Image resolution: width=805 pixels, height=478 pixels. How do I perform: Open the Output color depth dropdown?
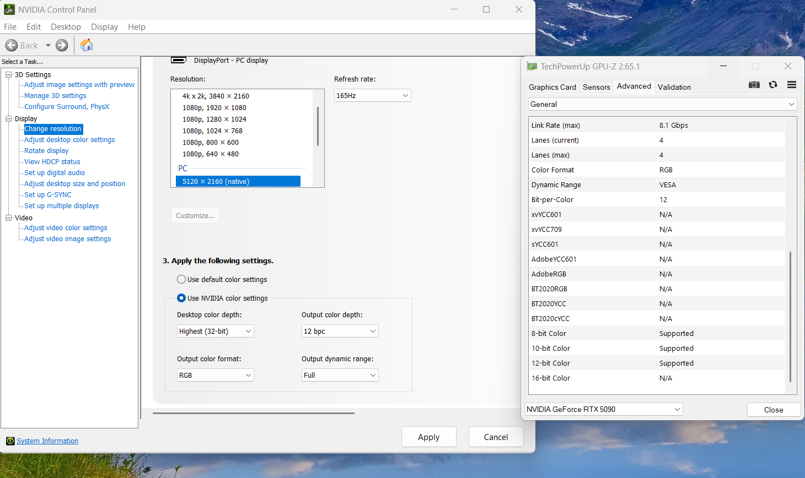(340, 331)
